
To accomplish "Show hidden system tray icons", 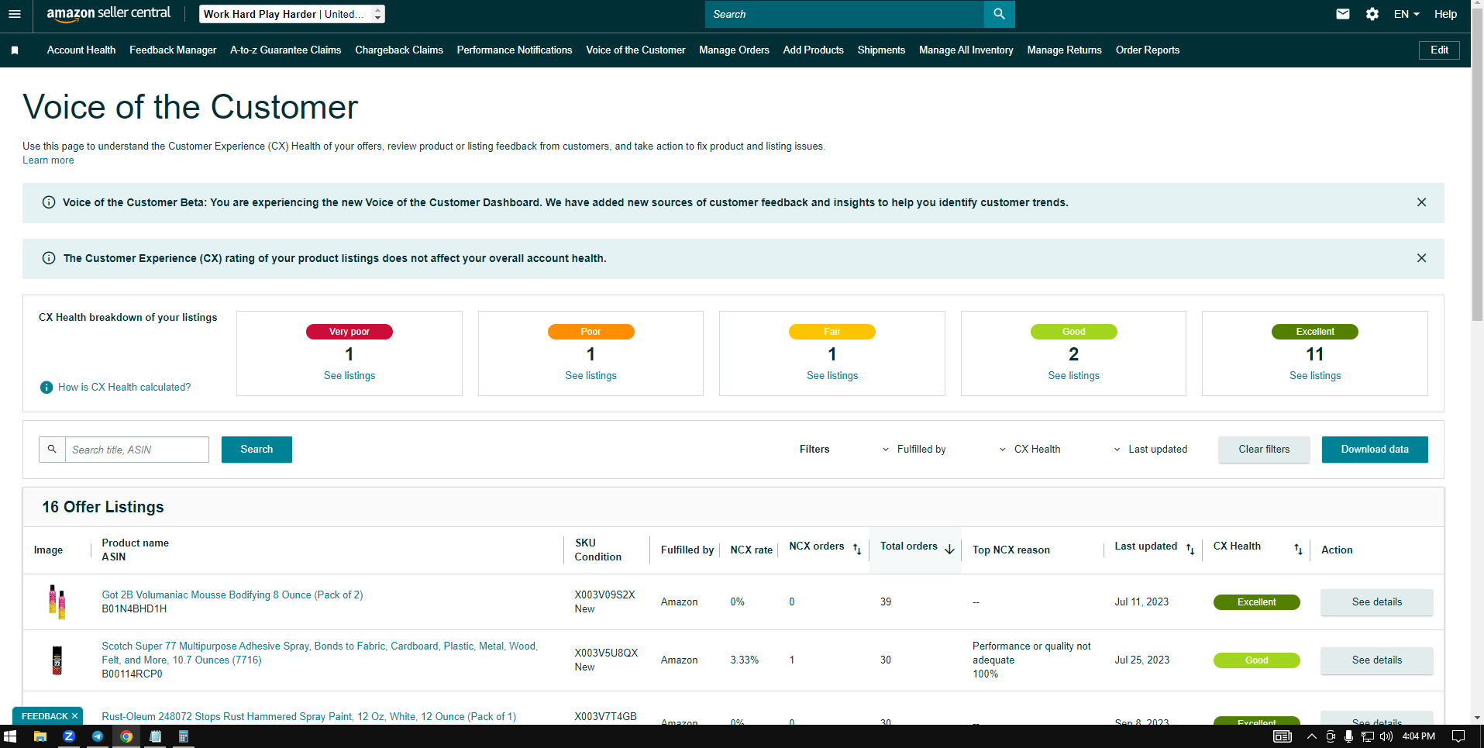I will pos(1312,736).
